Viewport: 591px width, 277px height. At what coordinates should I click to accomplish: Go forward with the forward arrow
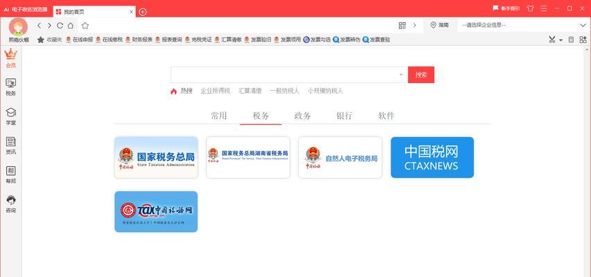(x=49, y=26)
